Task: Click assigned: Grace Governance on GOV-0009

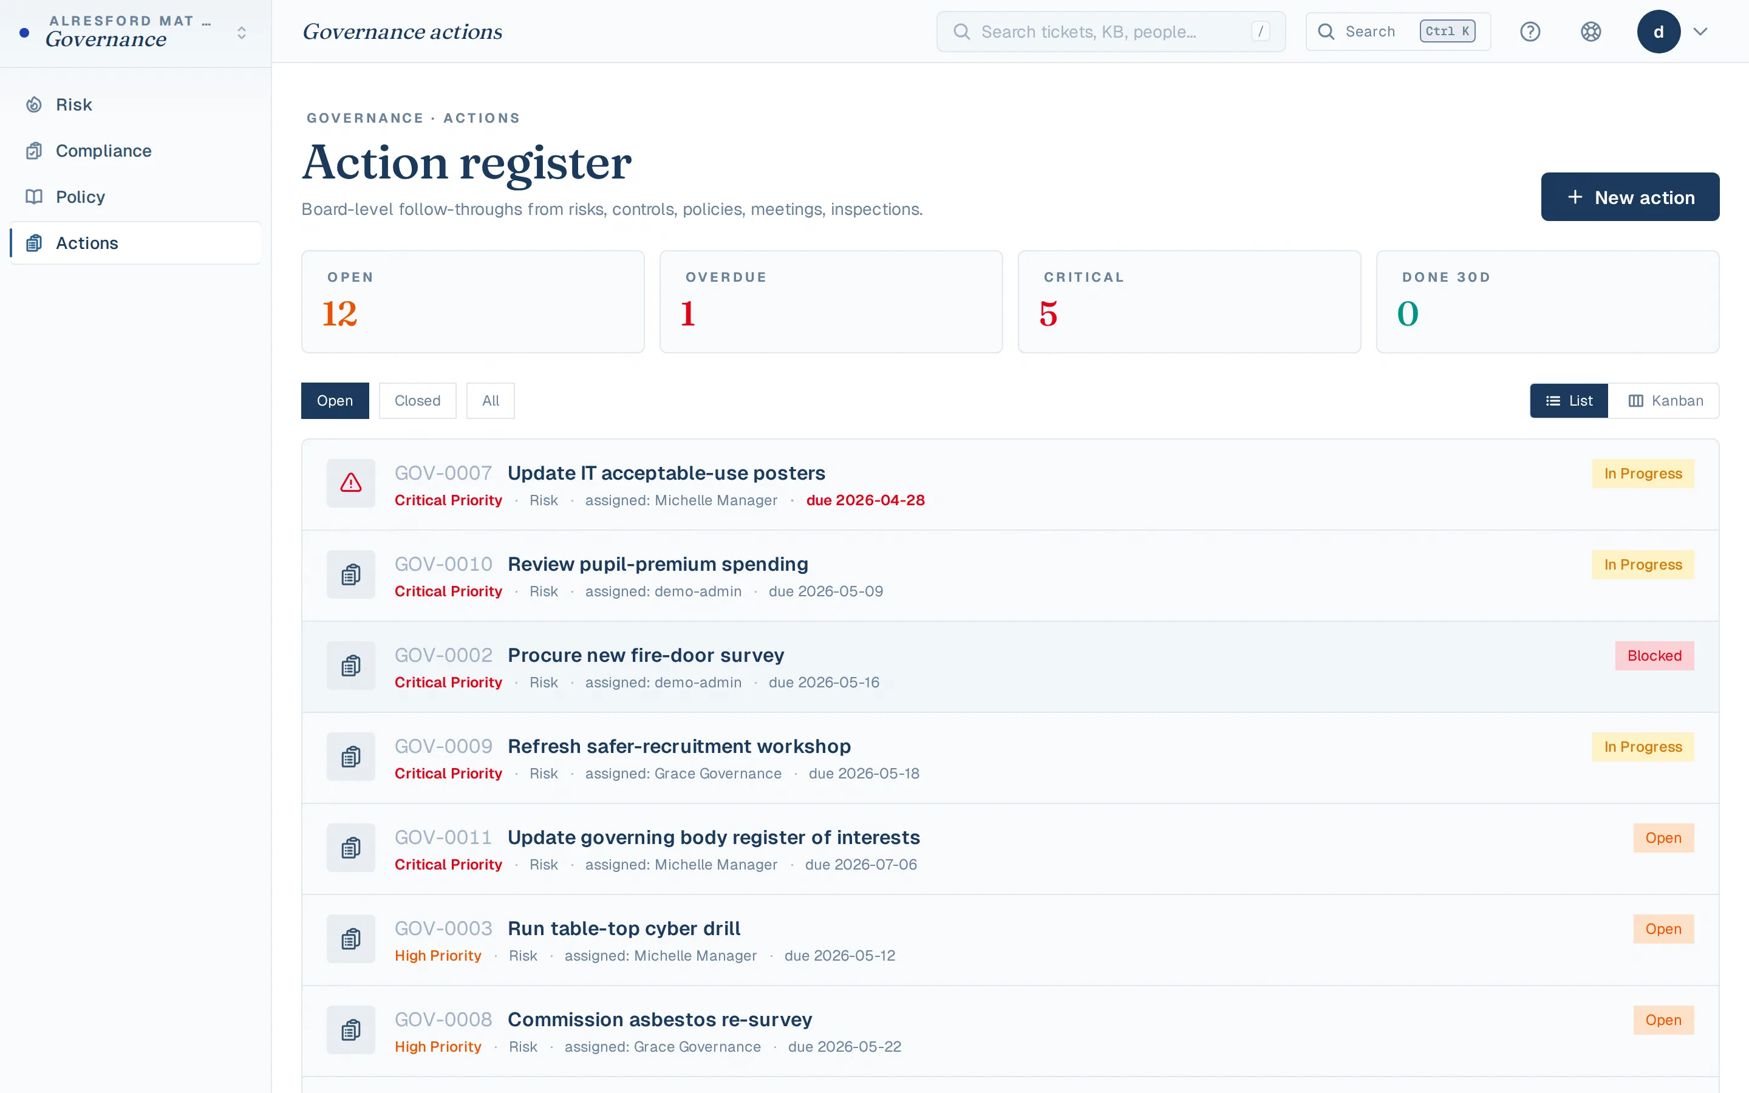Action: pos(683,774)
